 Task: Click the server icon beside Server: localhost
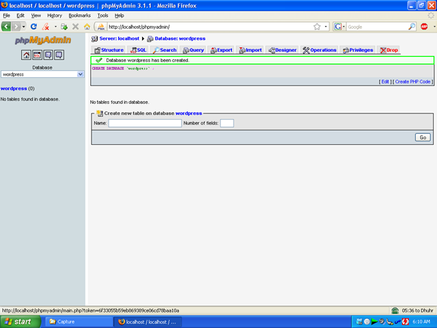pyautogui.click(x=94, y=39)
